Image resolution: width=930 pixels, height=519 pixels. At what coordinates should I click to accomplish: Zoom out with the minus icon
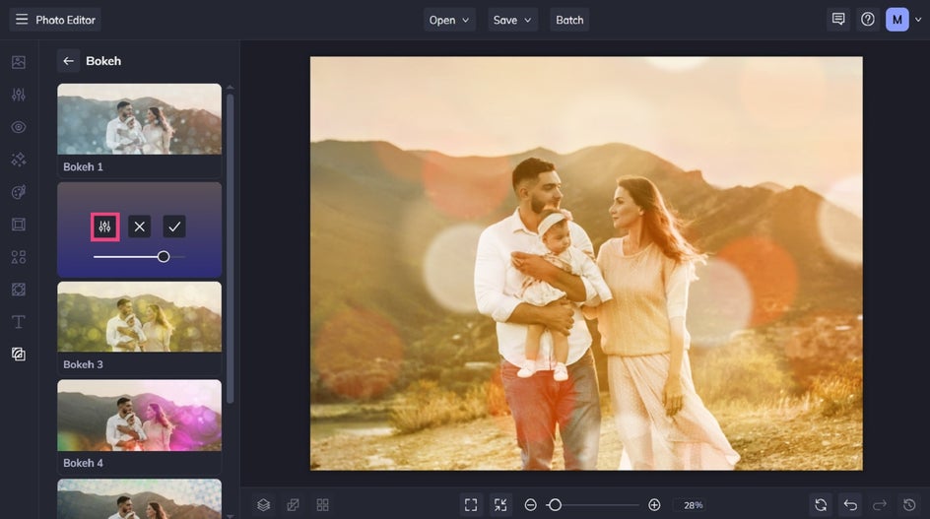point(530,505)
